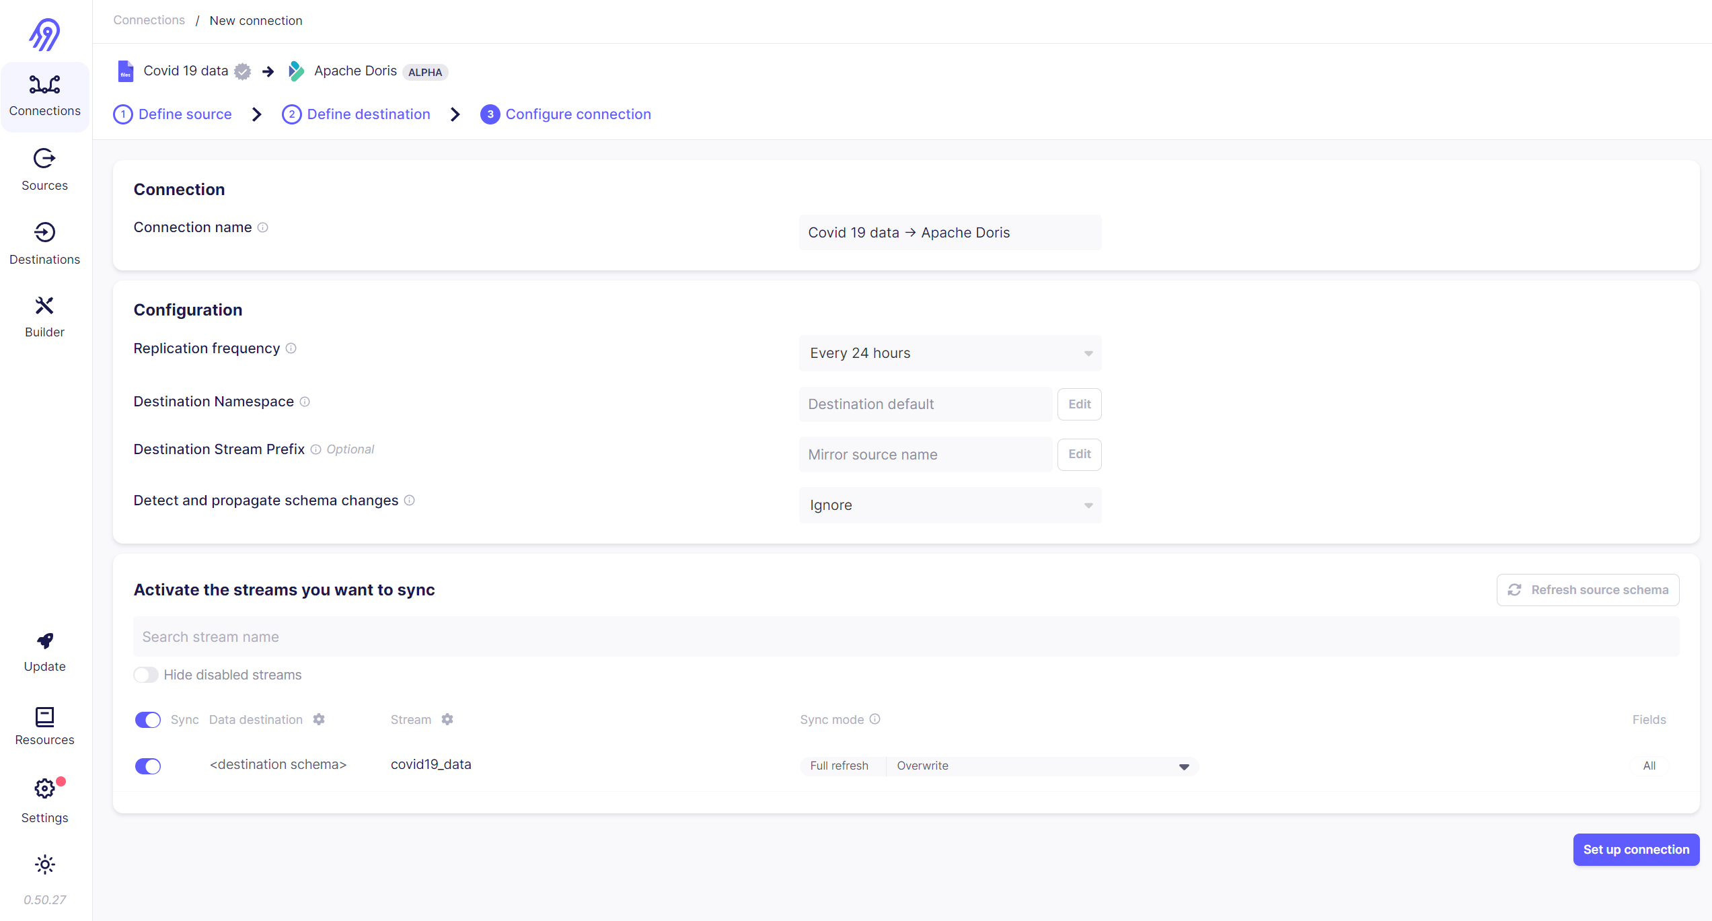The image size is (1712, 921).
Task: Click Refresh source schema button
Action: [x=1588, y=590]
